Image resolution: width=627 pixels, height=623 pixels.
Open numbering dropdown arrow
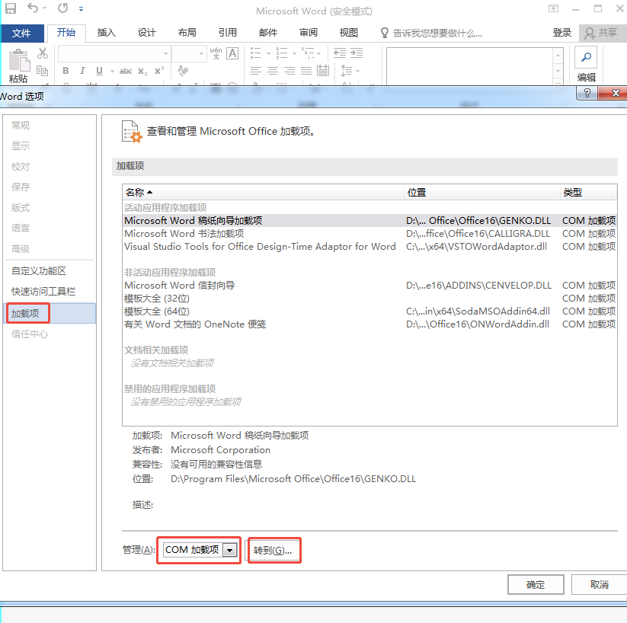[294, 53]
